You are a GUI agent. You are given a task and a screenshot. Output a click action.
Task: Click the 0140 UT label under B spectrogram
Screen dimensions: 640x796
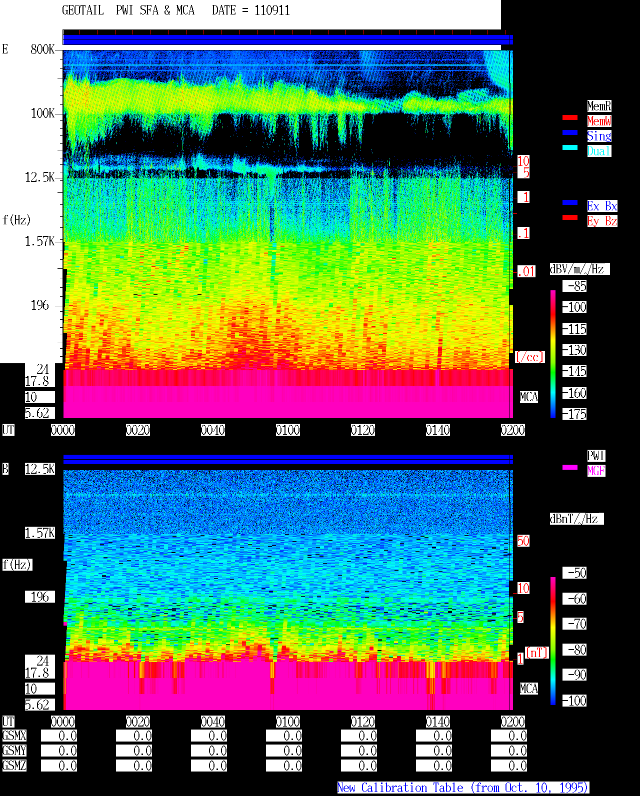(438, 722)
